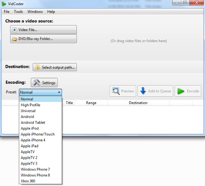This screenshot has width=205, height=186.
Task: Select AppleTV 3 preset
Action: click(x=41, y=163)
